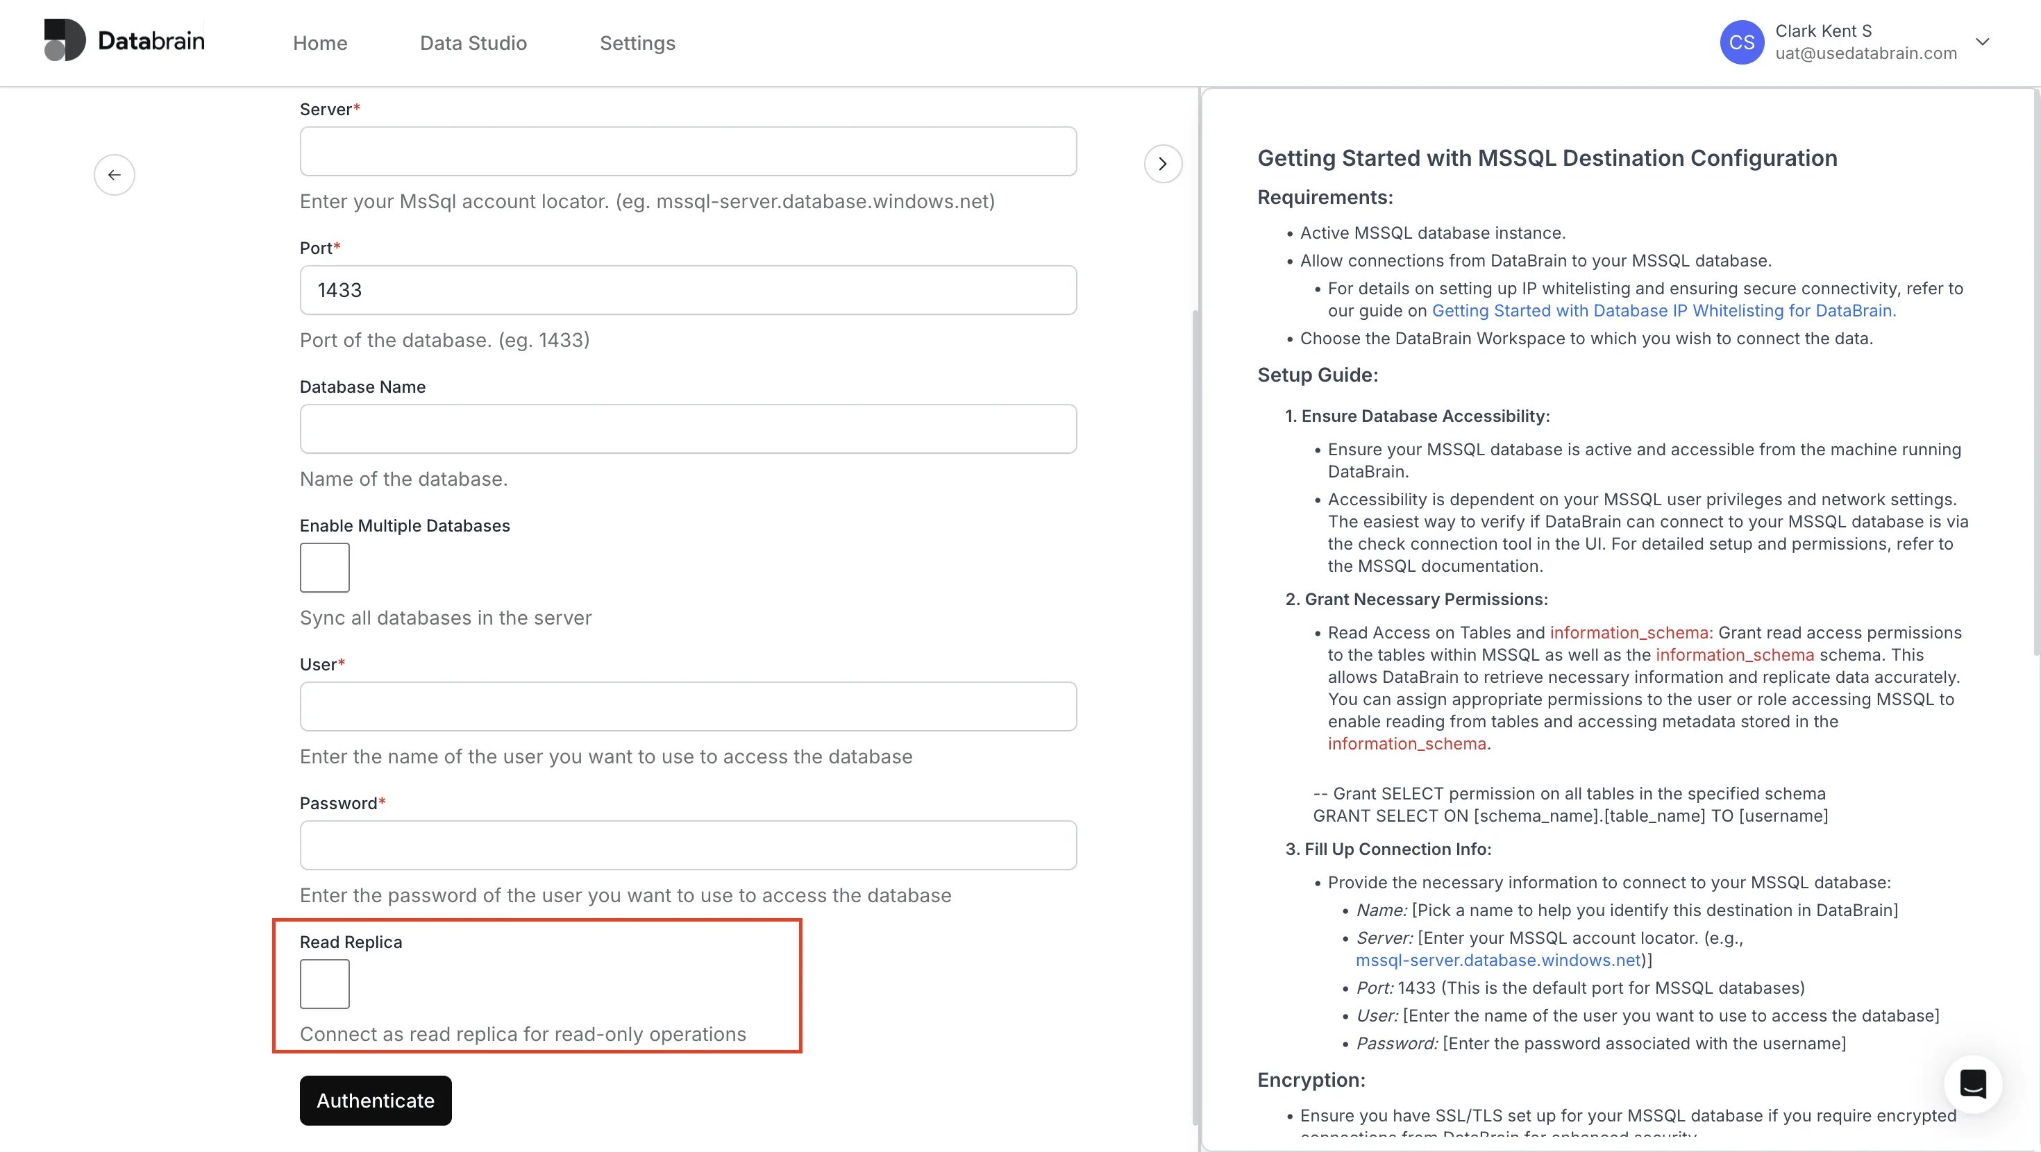The width and height of the screenshot is (2041, 1152).
Task: Click the guide panel's vertical scrollbar
Action: click(x=2035, y=373)
